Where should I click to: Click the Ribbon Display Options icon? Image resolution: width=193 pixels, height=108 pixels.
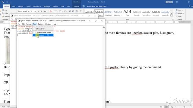[x=177, y=2]
